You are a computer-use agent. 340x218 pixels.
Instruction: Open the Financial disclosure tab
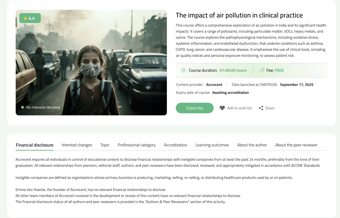[x=34, y=145]
